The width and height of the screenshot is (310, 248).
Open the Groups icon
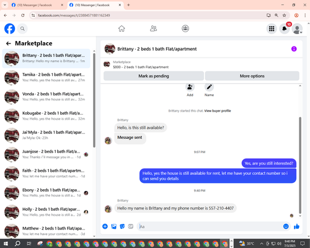185,29
